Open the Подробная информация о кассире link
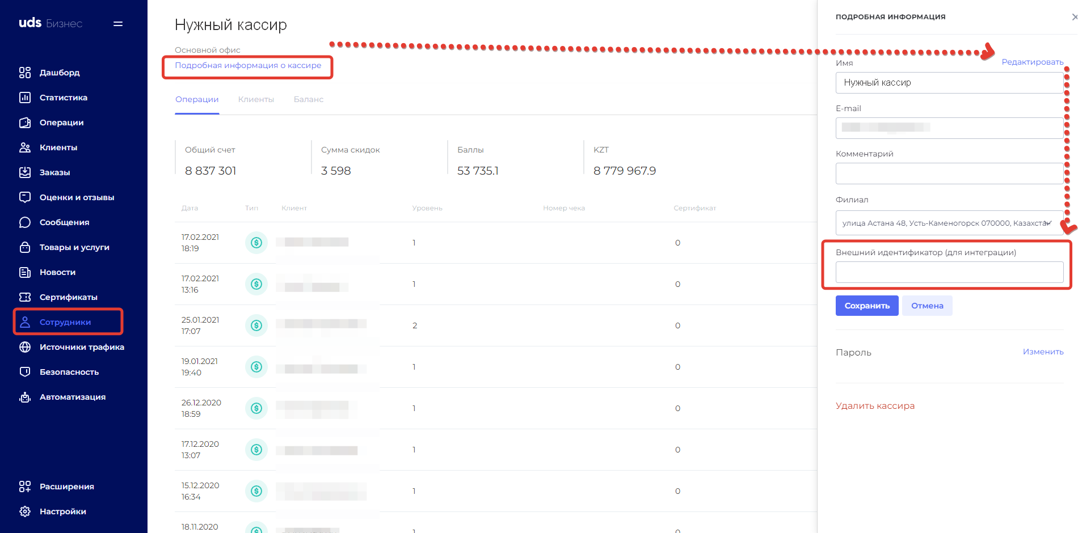1078x533 pixels. click(248, 66)
